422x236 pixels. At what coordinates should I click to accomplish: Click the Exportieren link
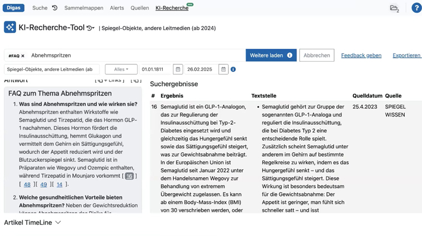click(x=406, y=56)
